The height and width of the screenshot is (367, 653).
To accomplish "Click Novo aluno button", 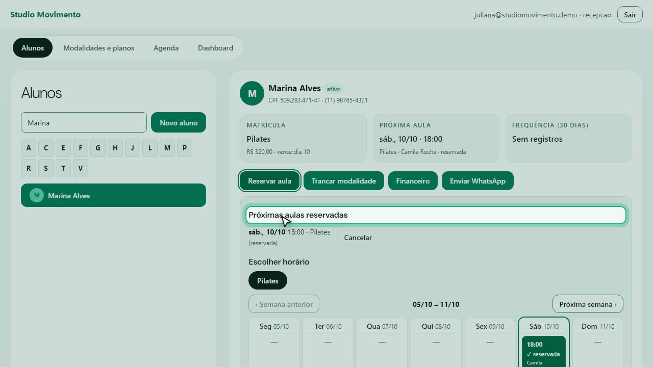I will (x=179, y=122).
